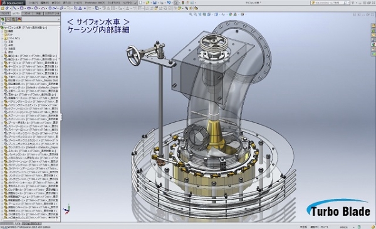Click the Save icon in top toolbar
This screenshot has width=376, height=229.
tap(155, 3)
